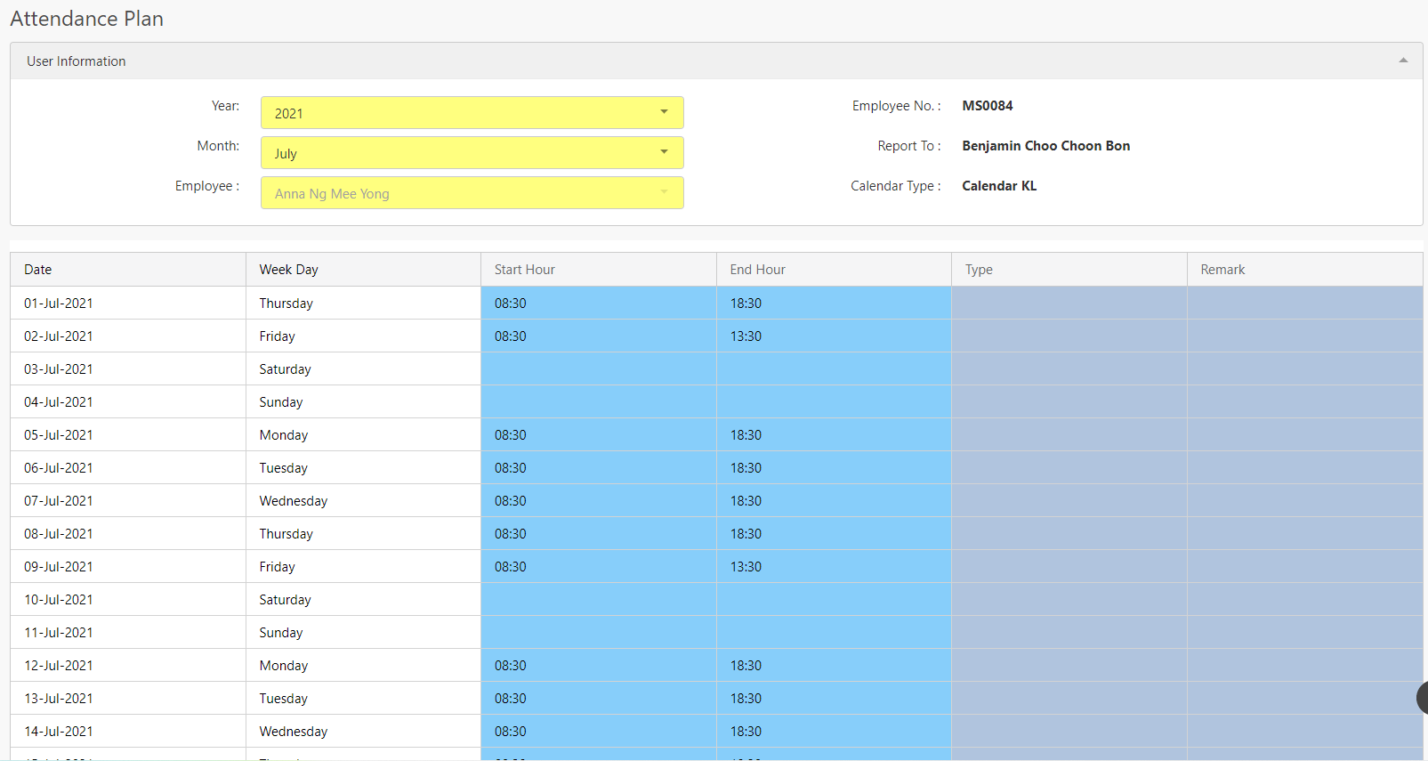1428x761 pixels.
Task: Click the dark round widget at right edge
Action: click(x=1422, y=698)
